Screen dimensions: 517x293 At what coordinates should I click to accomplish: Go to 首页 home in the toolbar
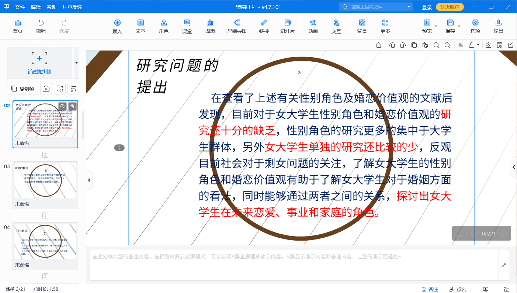click(18, 26)
